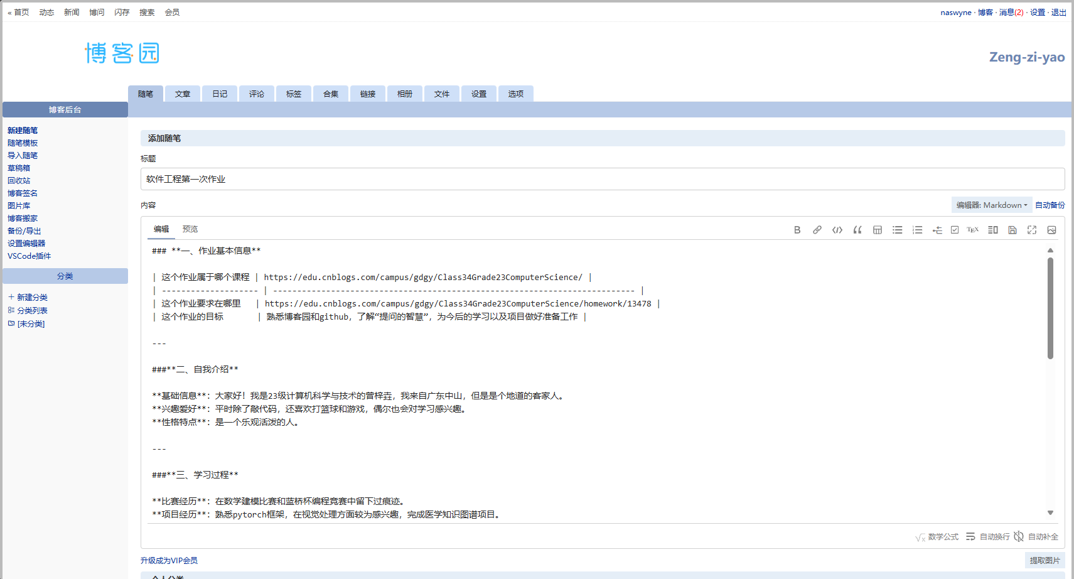Image resolution: width=1074 pixels, height=579 pixels.
Task: Open 草稿箱 in the sidebar
Action: [x=19, y=168]
